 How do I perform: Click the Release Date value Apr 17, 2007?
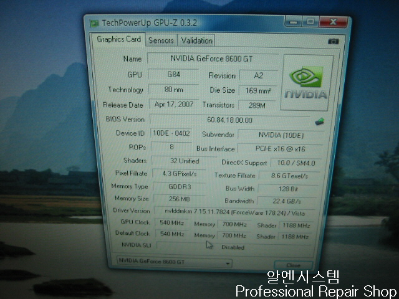pyautogui.click(x=174, y=105)
